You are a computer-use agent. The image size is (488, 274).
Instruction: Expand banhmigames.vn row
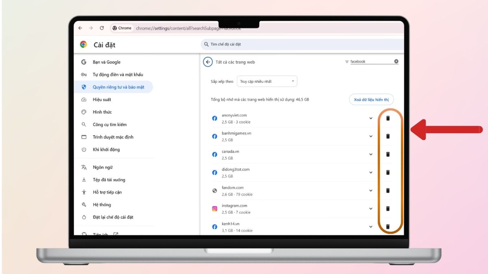coord(370,136)
